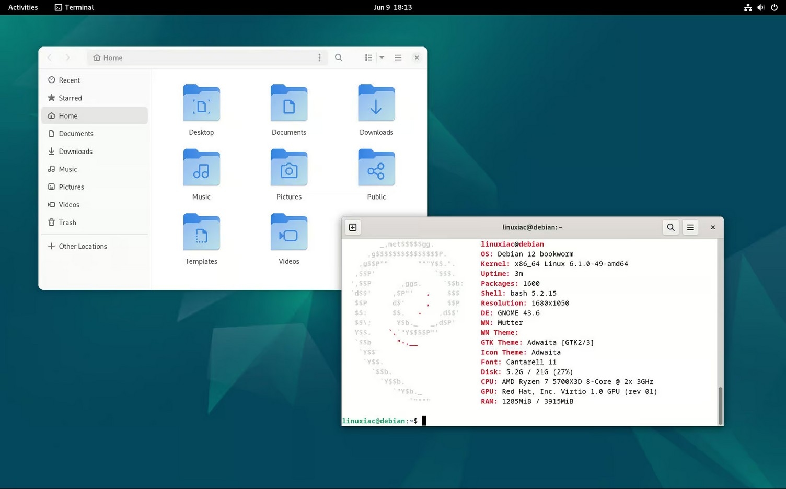Open the Templates folder icon

(x=201, y=232)
